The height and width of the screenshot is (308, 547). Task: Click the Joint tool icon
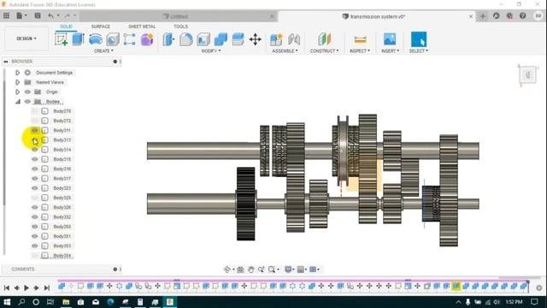click(x=294, y=39)
